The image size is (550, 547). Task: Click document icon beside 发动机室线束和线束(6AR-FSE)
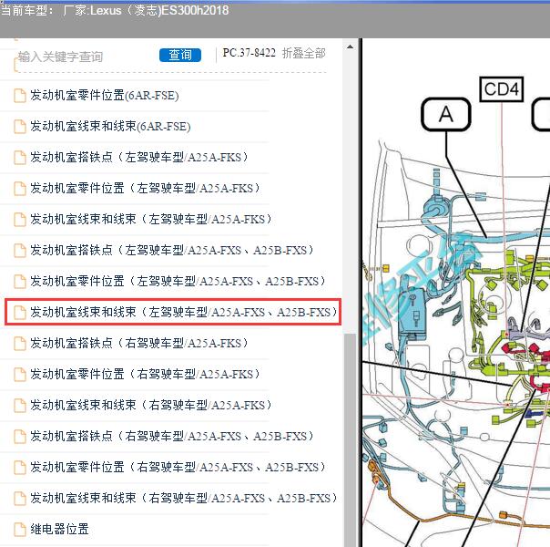20,127
